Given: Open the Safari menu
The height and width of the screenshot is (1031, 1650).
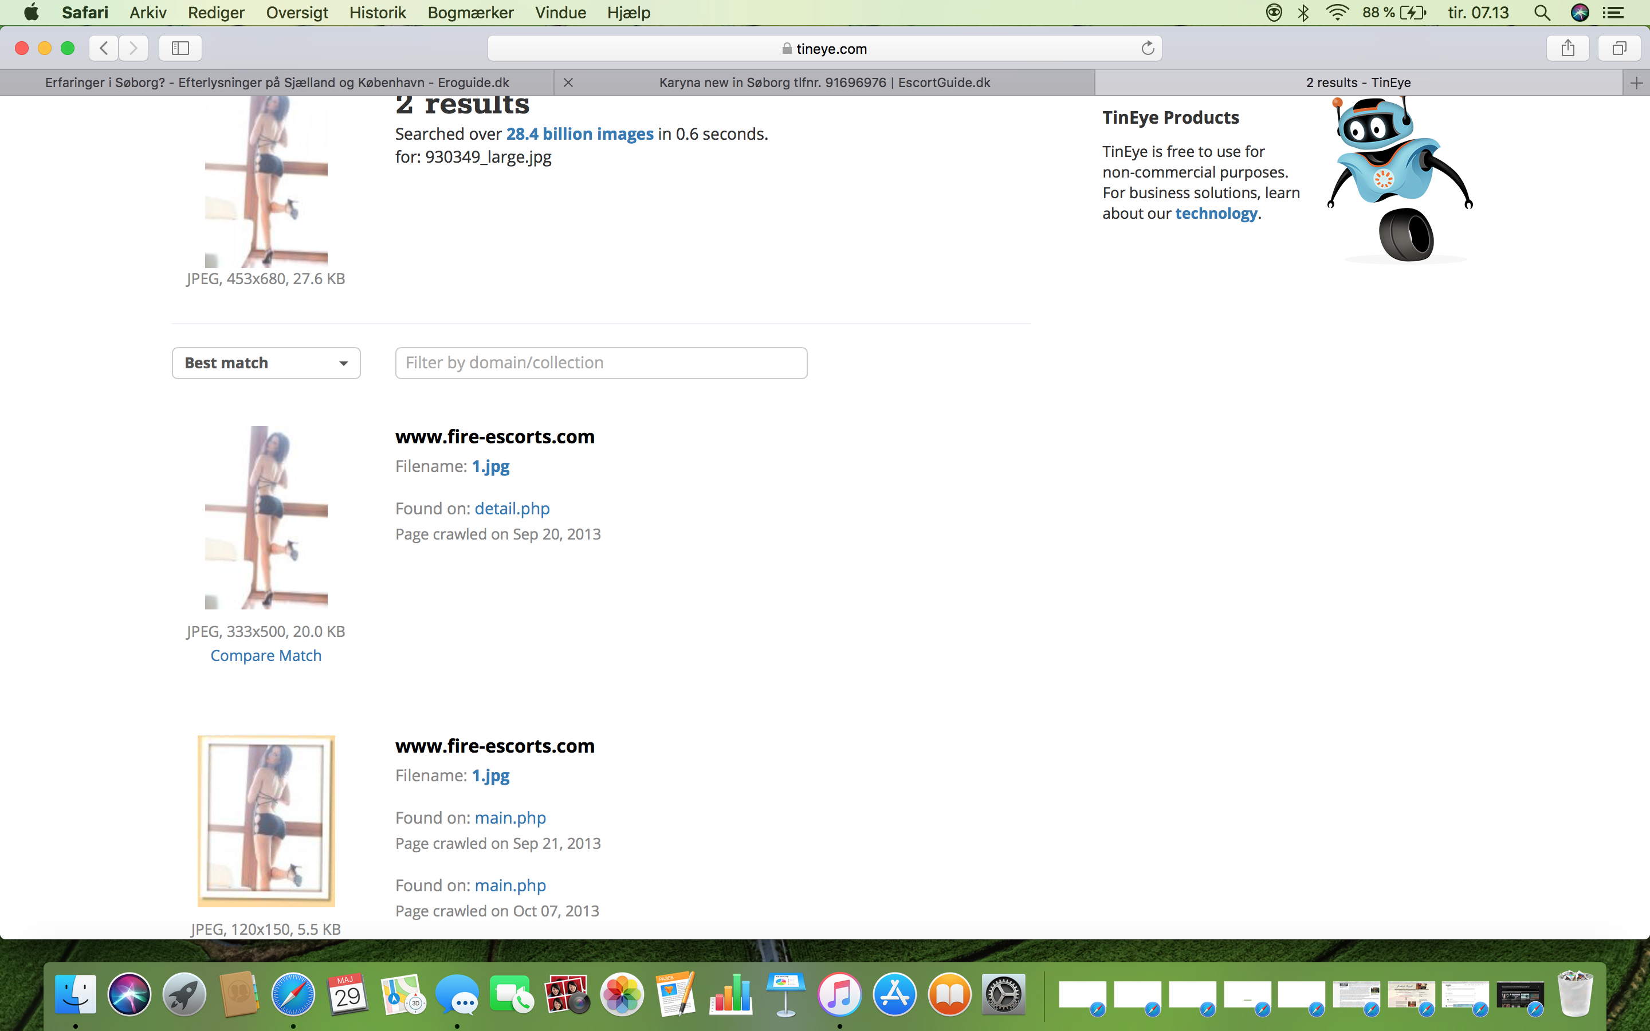Looking at the screenshot, I should (85, 13).
